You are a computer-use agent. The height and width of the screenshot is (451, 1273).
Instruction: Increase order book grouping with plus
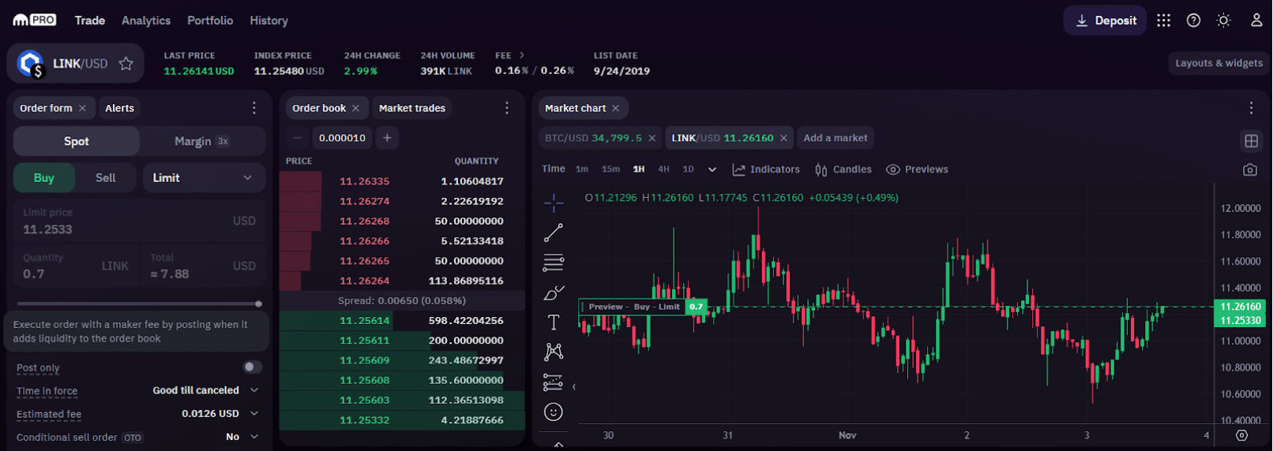387,138
